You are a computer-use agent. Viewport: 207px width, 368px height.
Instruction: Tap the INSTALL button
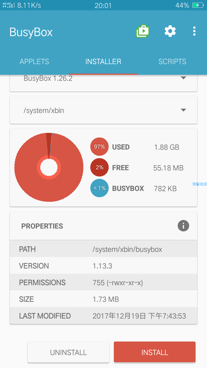coord(155,352)
